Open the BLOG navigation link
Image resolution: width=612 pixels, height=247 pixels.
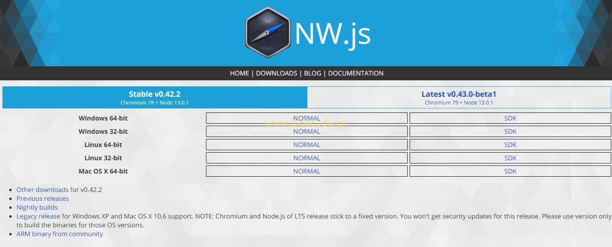click(x=312, y=73)
